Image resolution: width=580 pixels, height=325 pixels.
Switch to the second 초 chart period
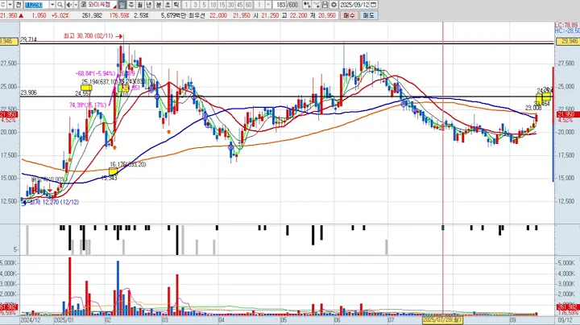(168, 5)
